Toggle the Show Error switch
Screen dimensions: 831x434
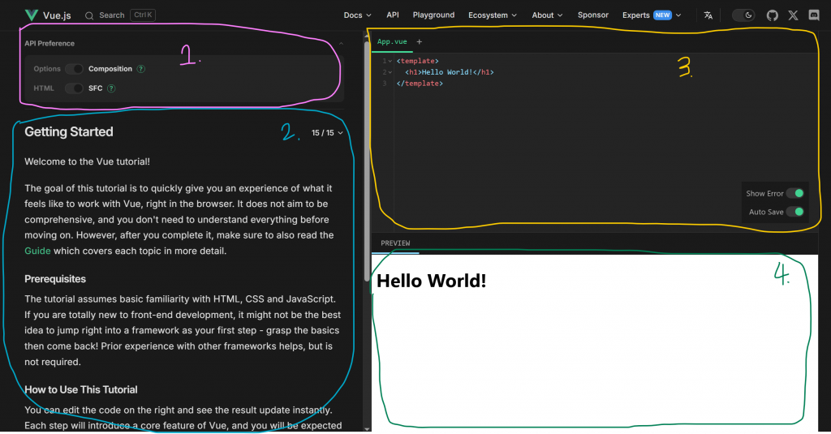point(795,193)
